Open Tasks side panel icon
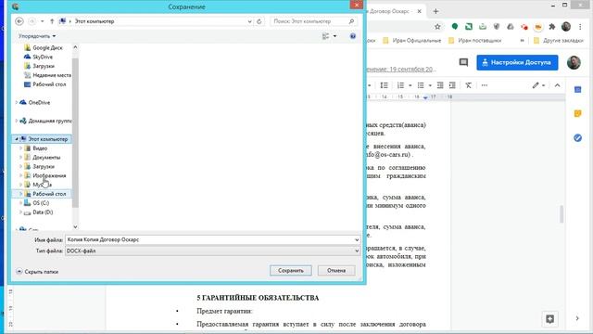 tap(577, 138)
